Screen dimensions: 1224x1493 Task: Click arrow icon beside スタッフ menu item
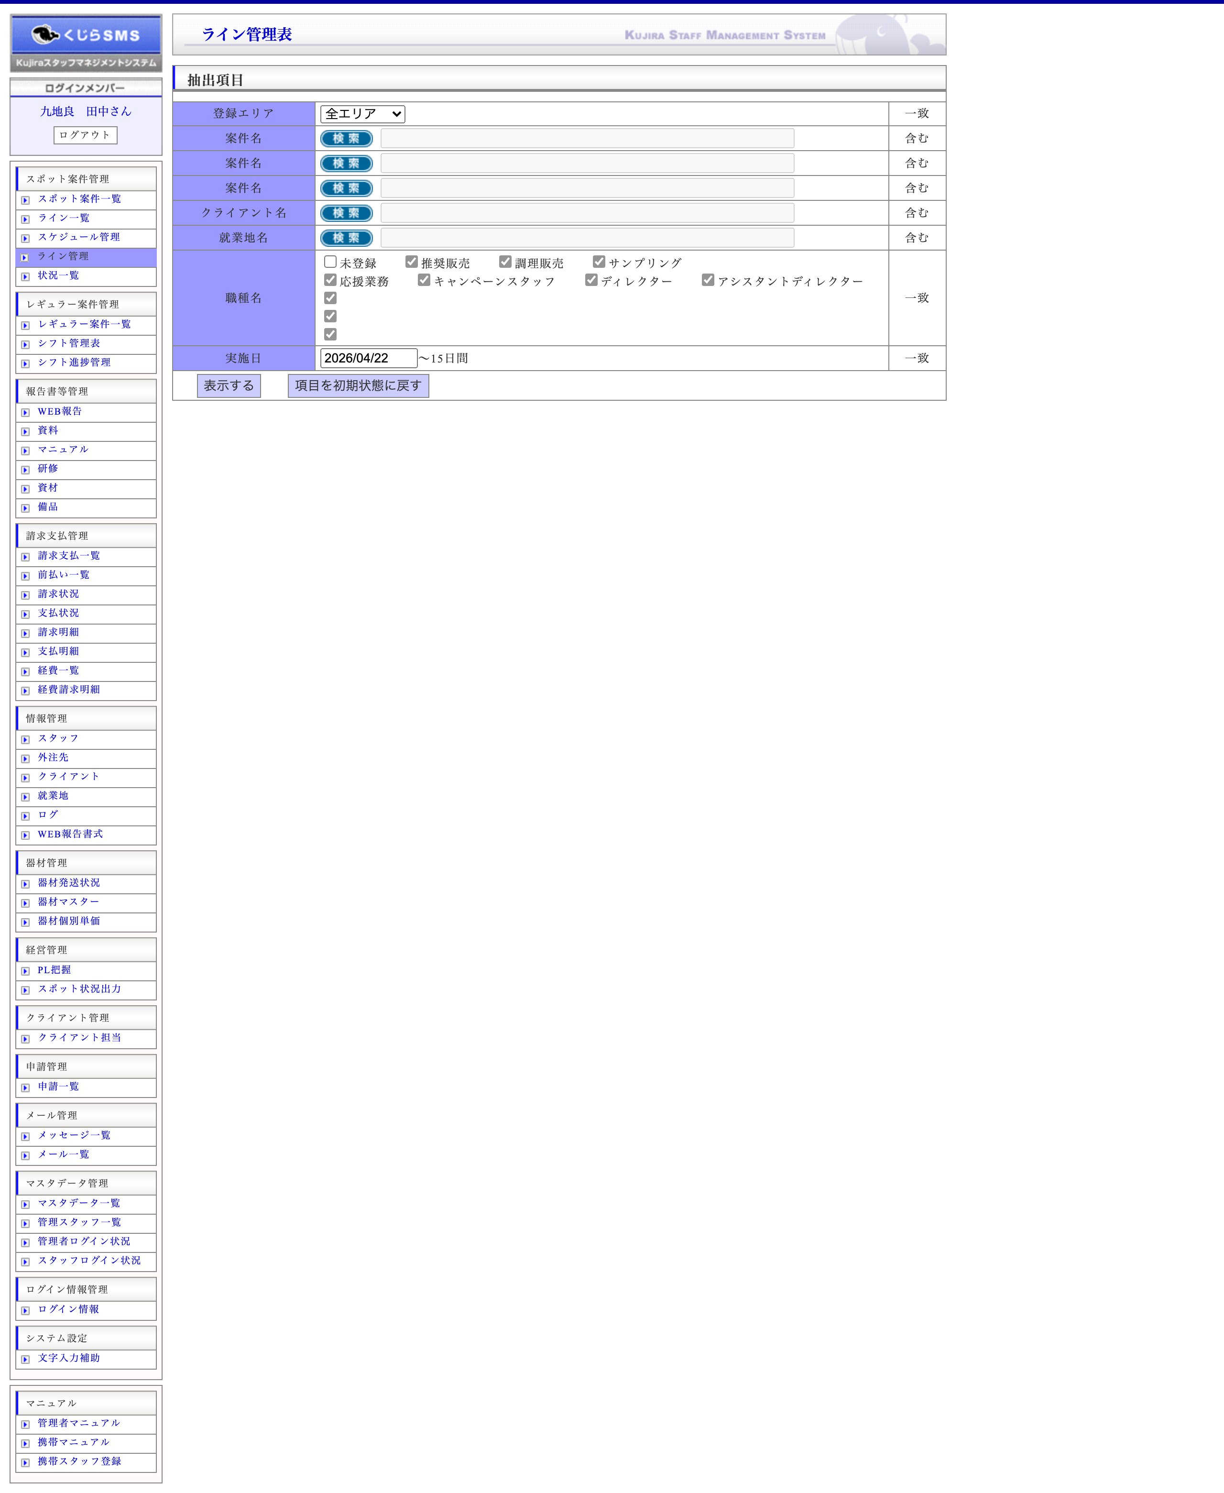coord(25,740)
